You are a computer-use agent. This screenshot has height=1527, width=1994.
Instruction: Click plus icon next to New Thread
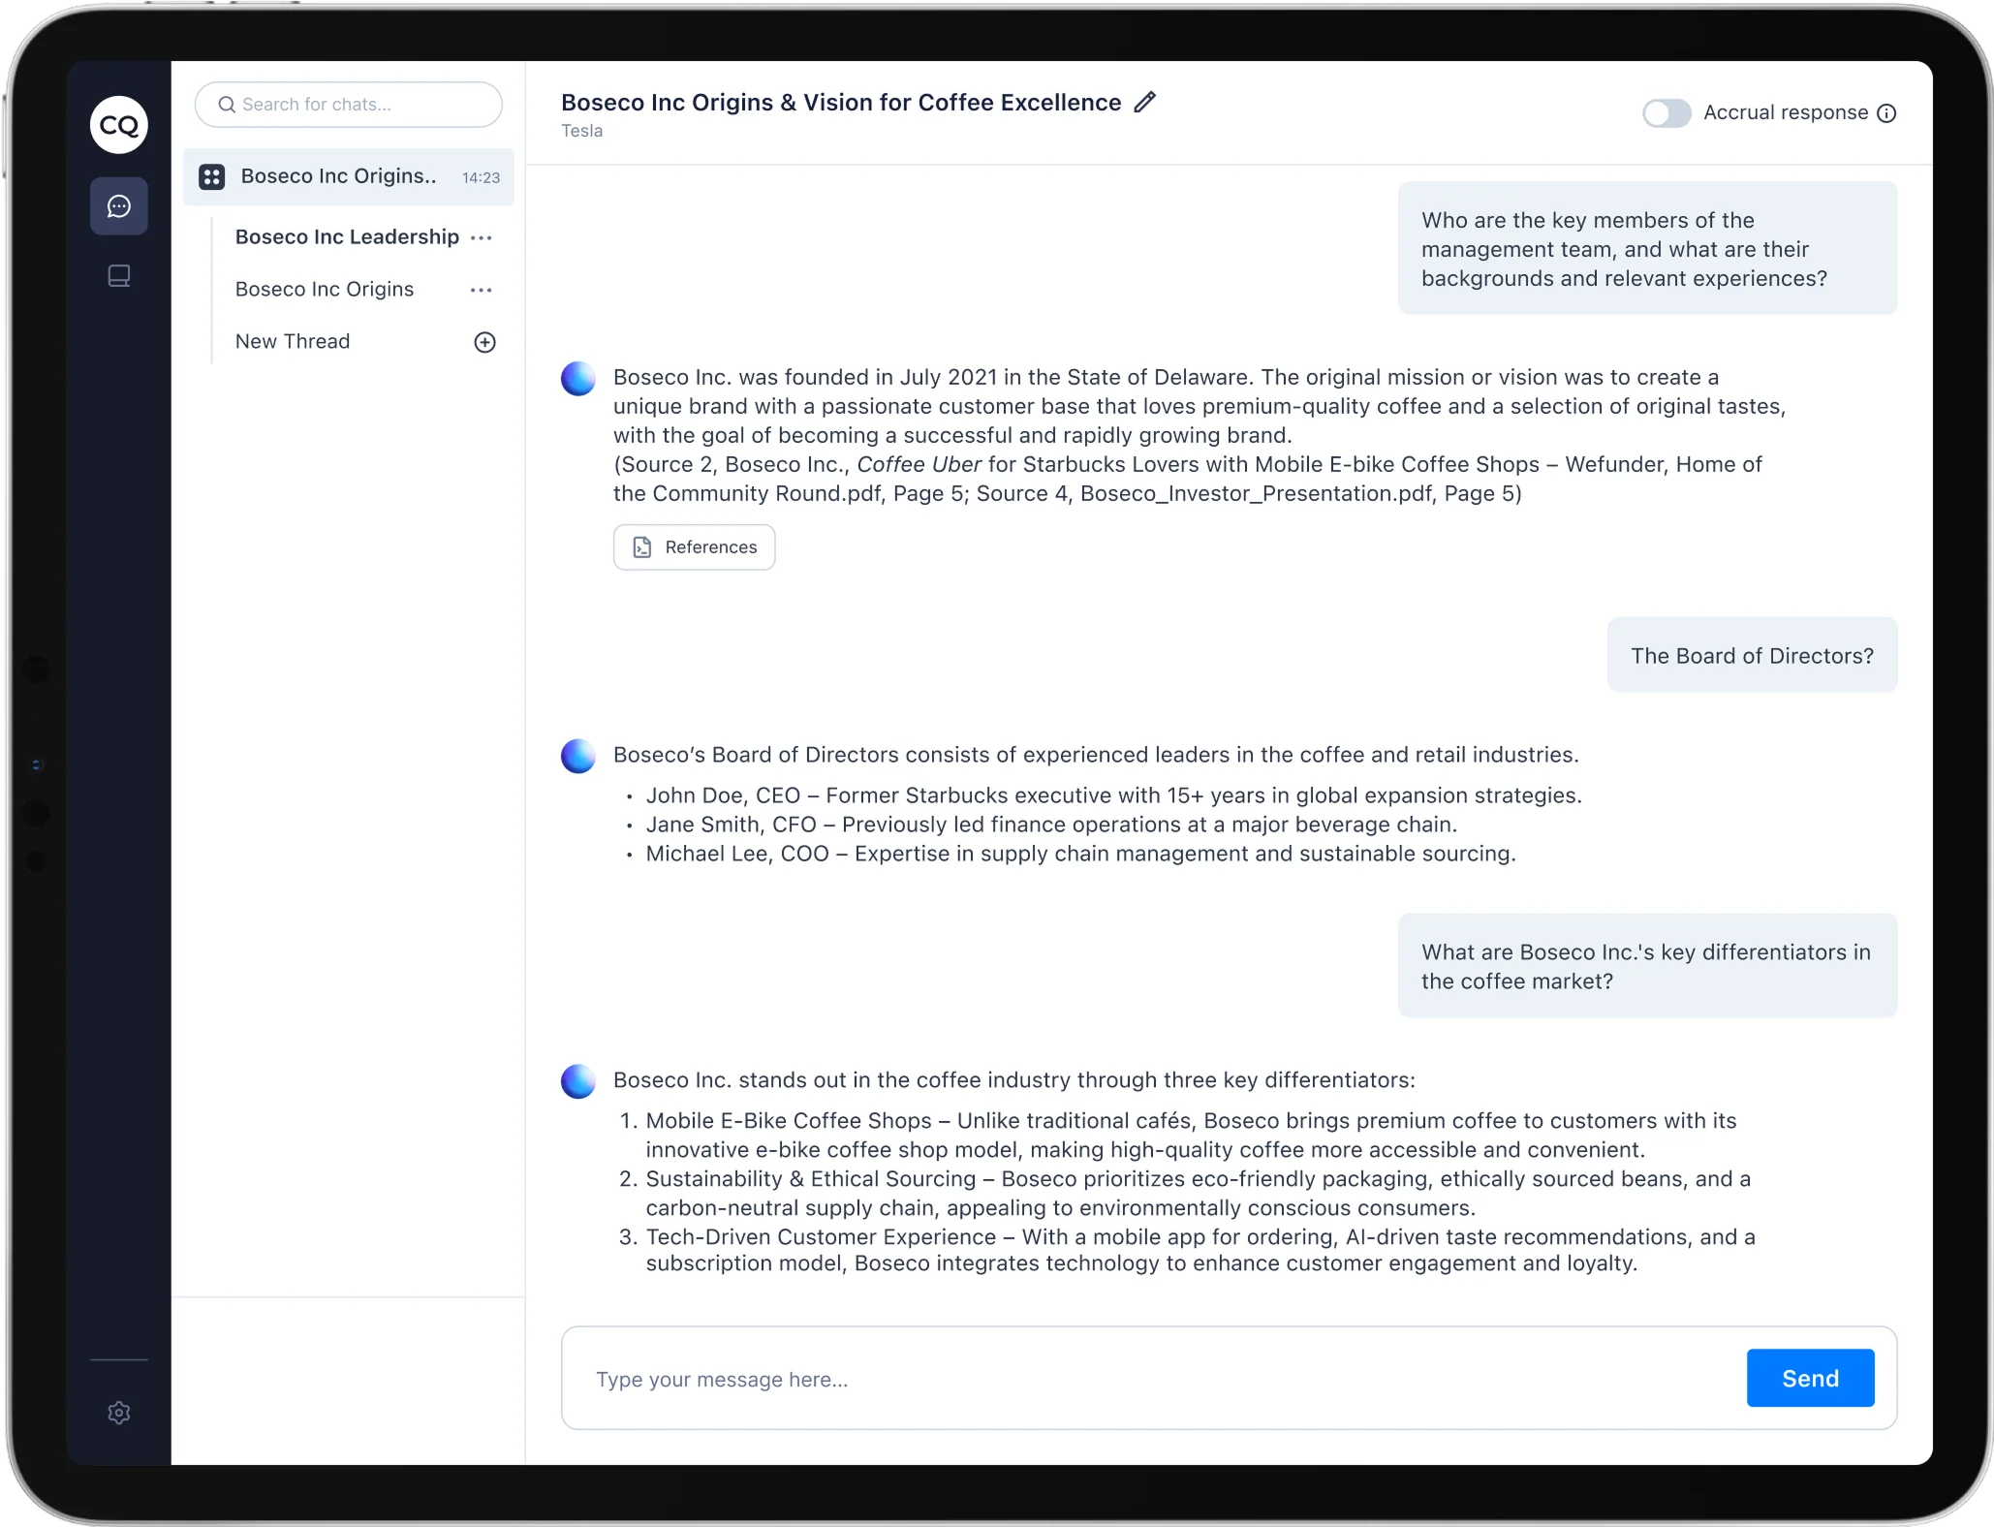pos(484,342)
